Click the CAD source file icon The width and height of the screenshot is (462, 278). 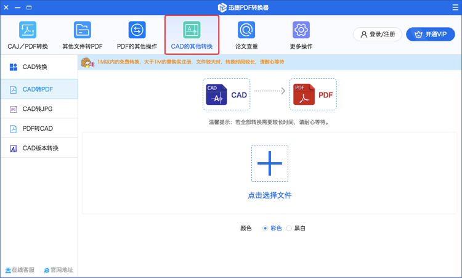tap(217, 94)
